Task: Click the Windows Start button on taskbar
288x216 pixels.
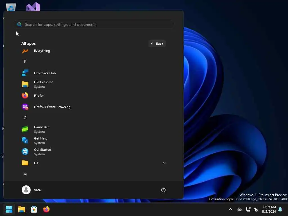Action: coord(9,209)
